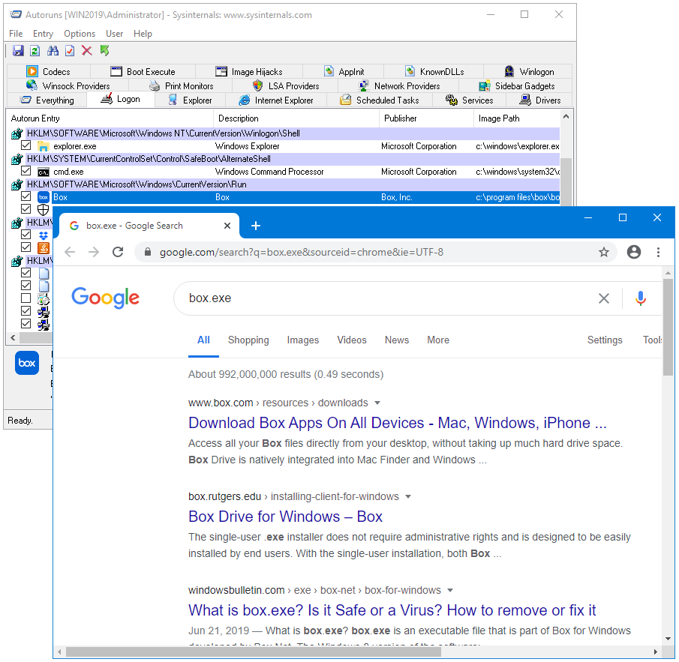The image size is (679, 662).
Task: Select the Winlogon\Shell registry key row
Action: pos(285,133)
